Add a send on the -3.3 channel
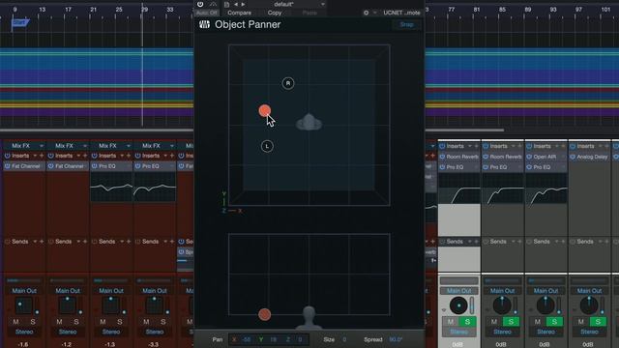 pyautogui.click(x=172, y=242)
